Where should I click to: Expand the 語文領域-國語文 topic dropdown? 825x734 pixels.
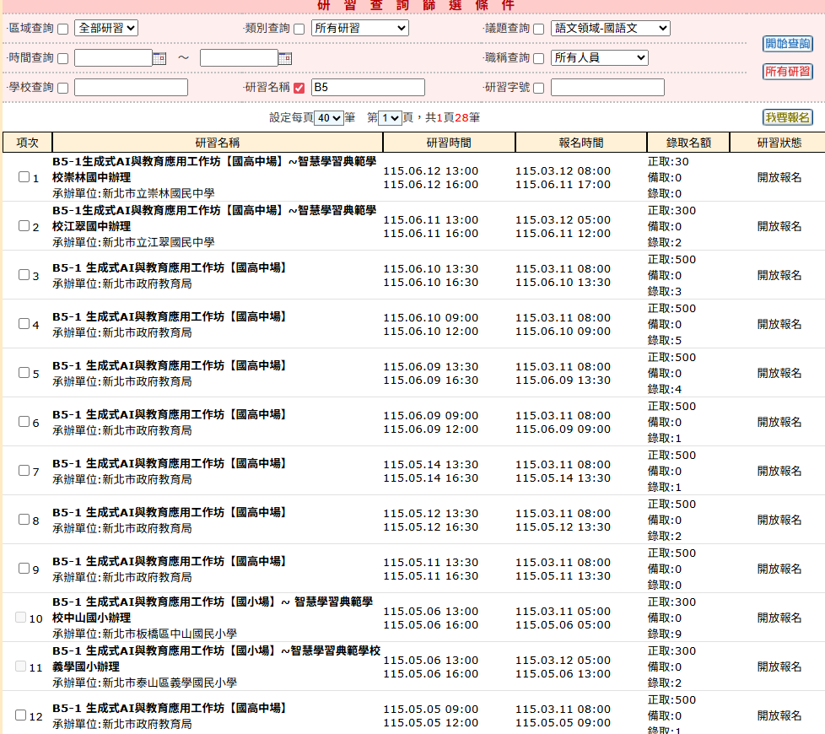pos(610,28)
